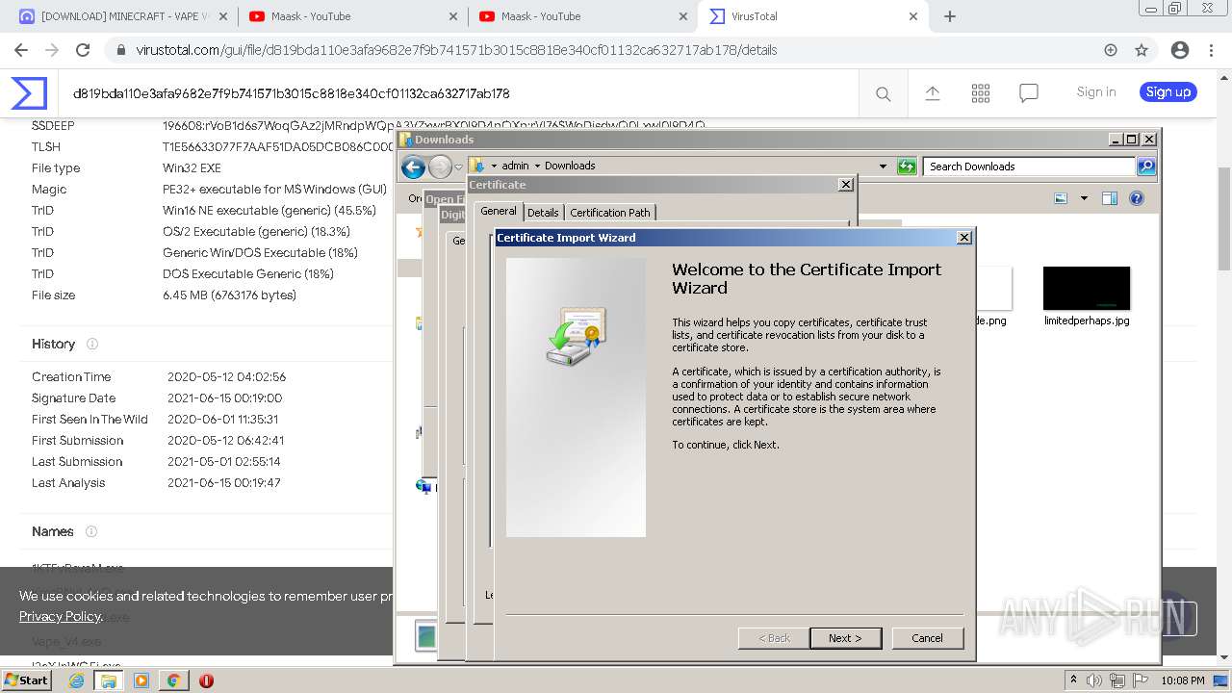Bookmark this page with the star icon

pos(1142,50)
